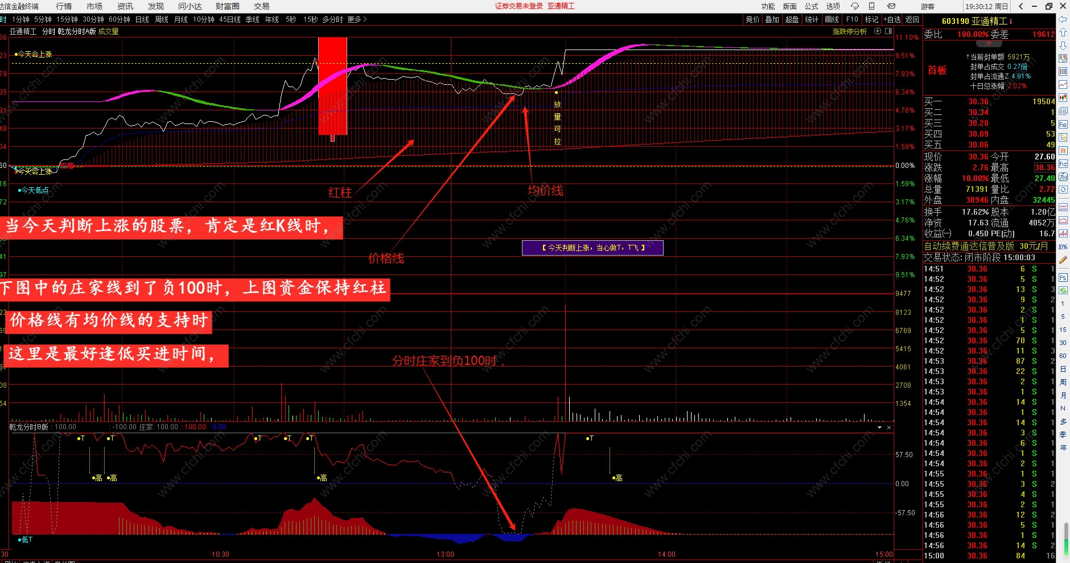Image resolution: width=1070 pixels, height=563 pixels.
Task: Click the up arrow icon in right sidebar
Action: pos(1063,32)
